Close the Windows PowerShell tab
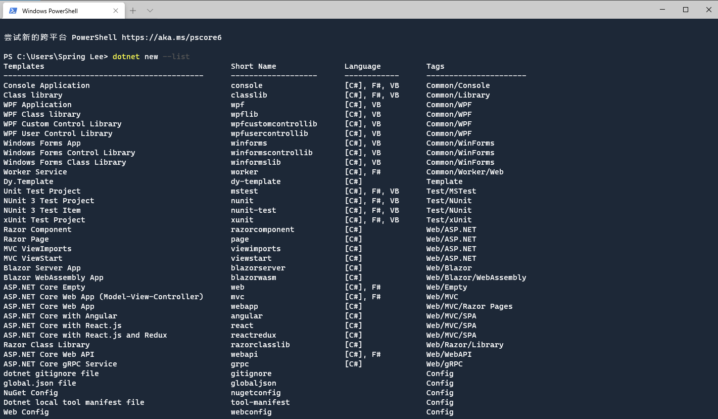This screenshot has width=718, height=419. click(116, 11)
